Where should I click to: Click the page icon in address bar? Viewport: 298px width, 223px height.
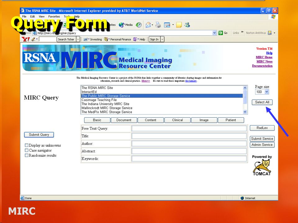pyautogui.click(x=35, y=33)
